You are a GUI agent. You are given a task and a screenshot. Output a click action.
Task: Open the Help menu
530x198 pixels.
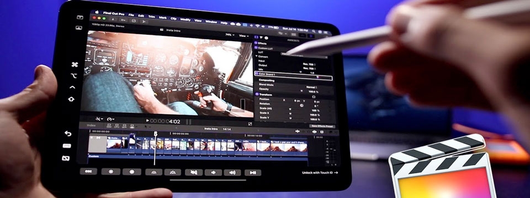click(x=224, y=23)
